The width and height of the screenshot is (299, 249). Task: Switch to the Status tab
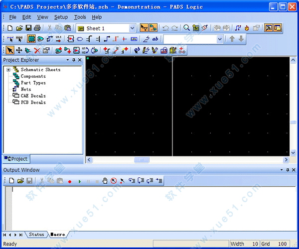(36, 235)
